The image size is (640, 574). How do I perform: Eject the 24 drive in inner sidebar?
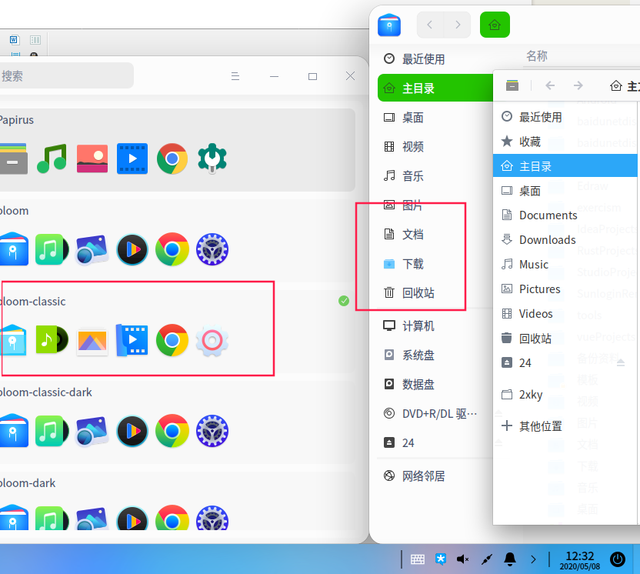(621, 362)
